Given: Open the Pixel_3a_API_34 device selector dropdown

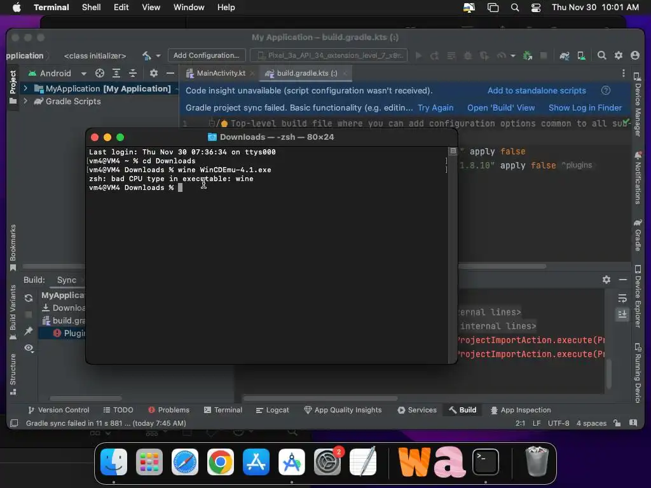Looking at the screenshot, I should coord(329,56).
